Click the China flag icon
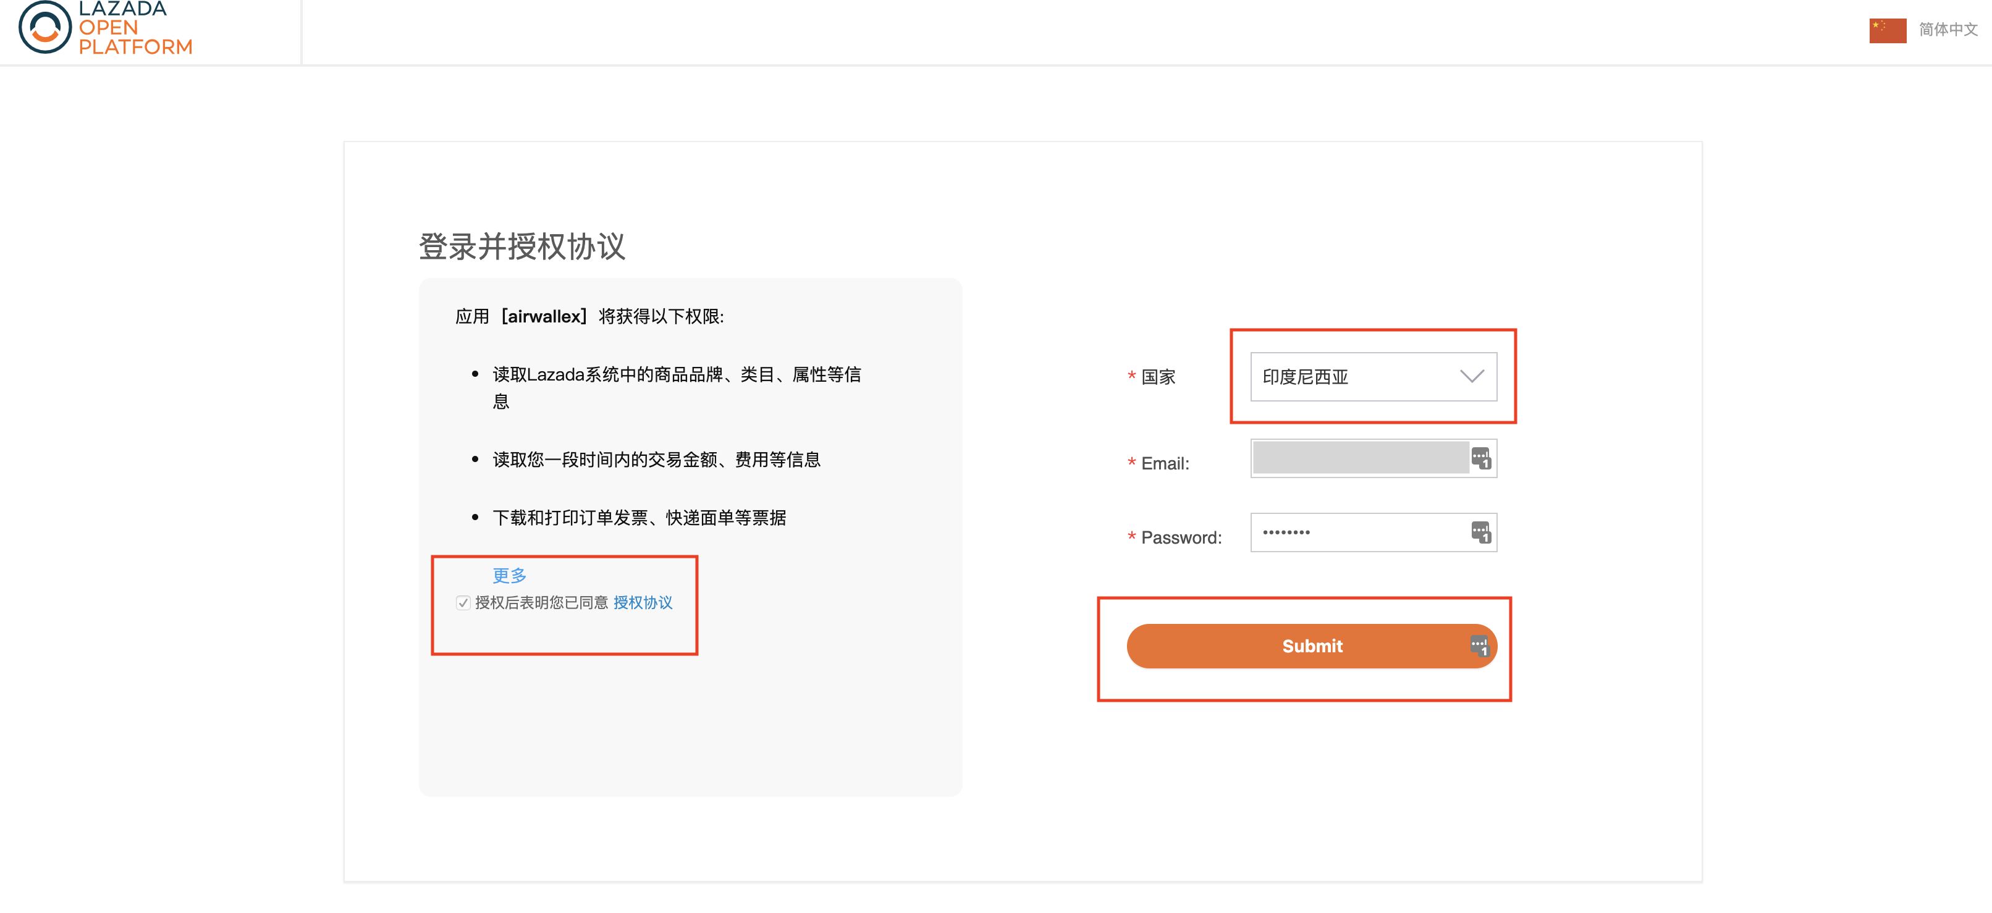This screenshot has width=1992, height=913. pos(1888,30)
